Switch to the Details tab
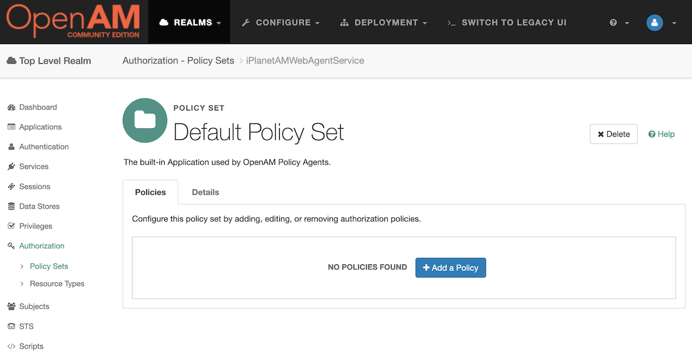The height and width of the screenshot is (353, 692). (205, 192)
